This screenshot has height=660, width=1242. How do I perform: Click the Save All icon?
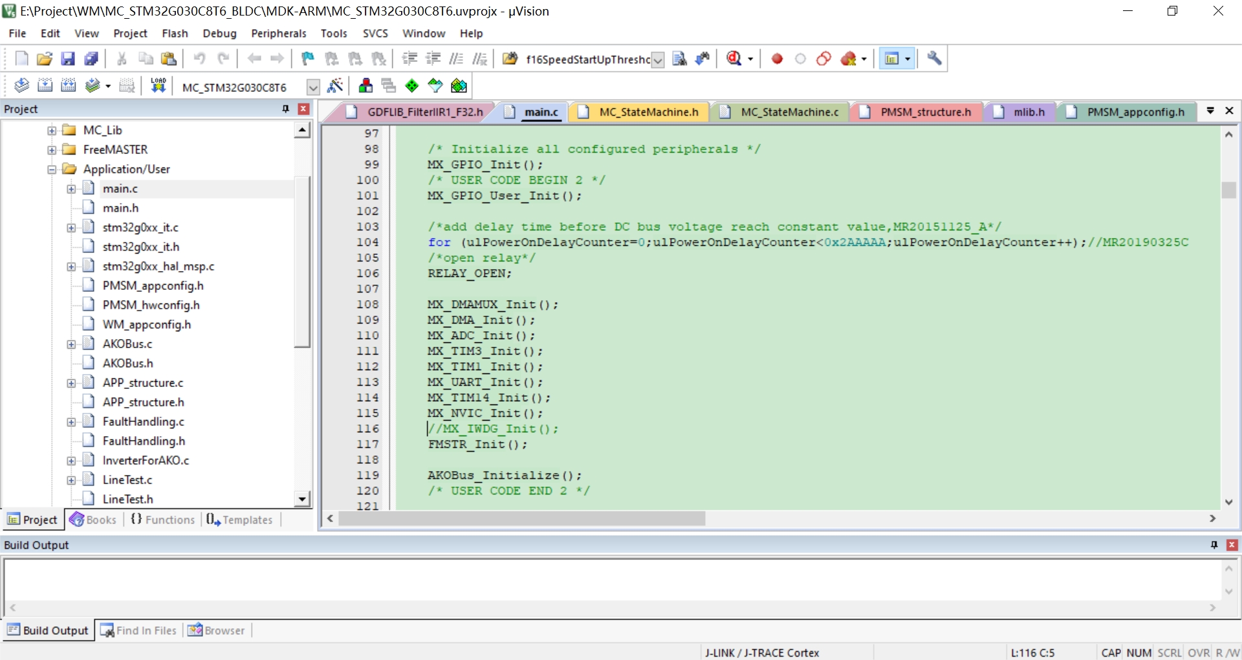point(91,59)
